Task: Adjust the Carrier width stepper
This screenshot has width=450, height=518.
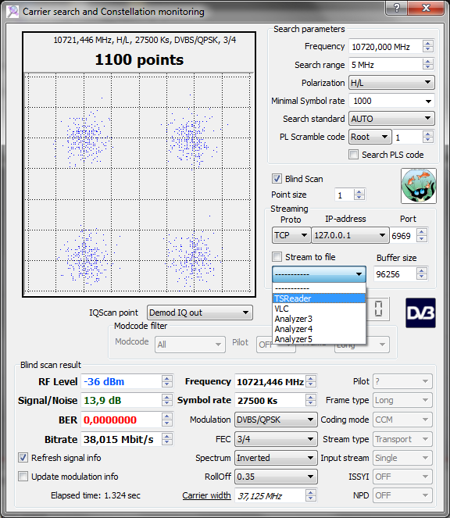Action: [311, 495]
